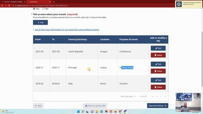Click the Czech Republic cell
This screenshot has height=114, width=203.
tap(82, 51)
